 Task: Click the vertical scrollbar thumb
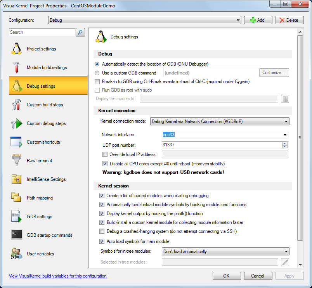300,138
